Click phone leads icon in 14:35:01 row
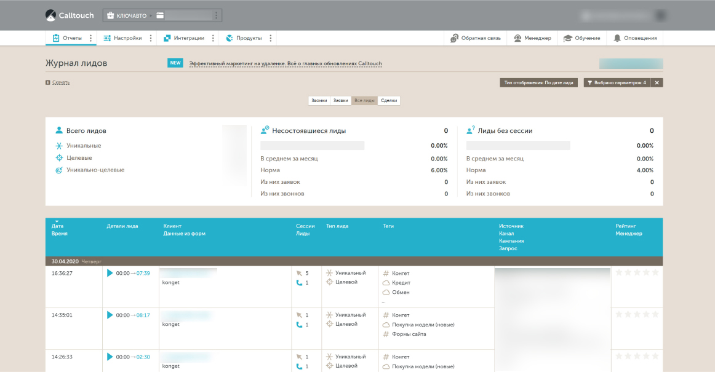The image size is (715, 372). 299,325
